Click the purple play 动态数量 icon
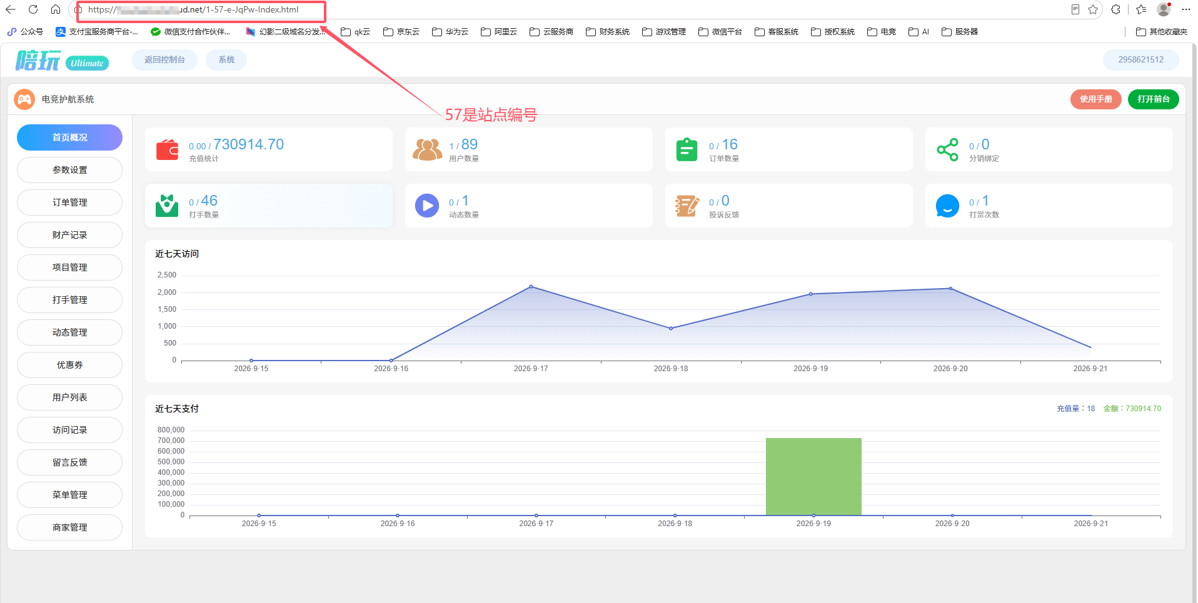Image resolution: width=1198 pixels, height=603 pixels. click(x=427, y=206)
